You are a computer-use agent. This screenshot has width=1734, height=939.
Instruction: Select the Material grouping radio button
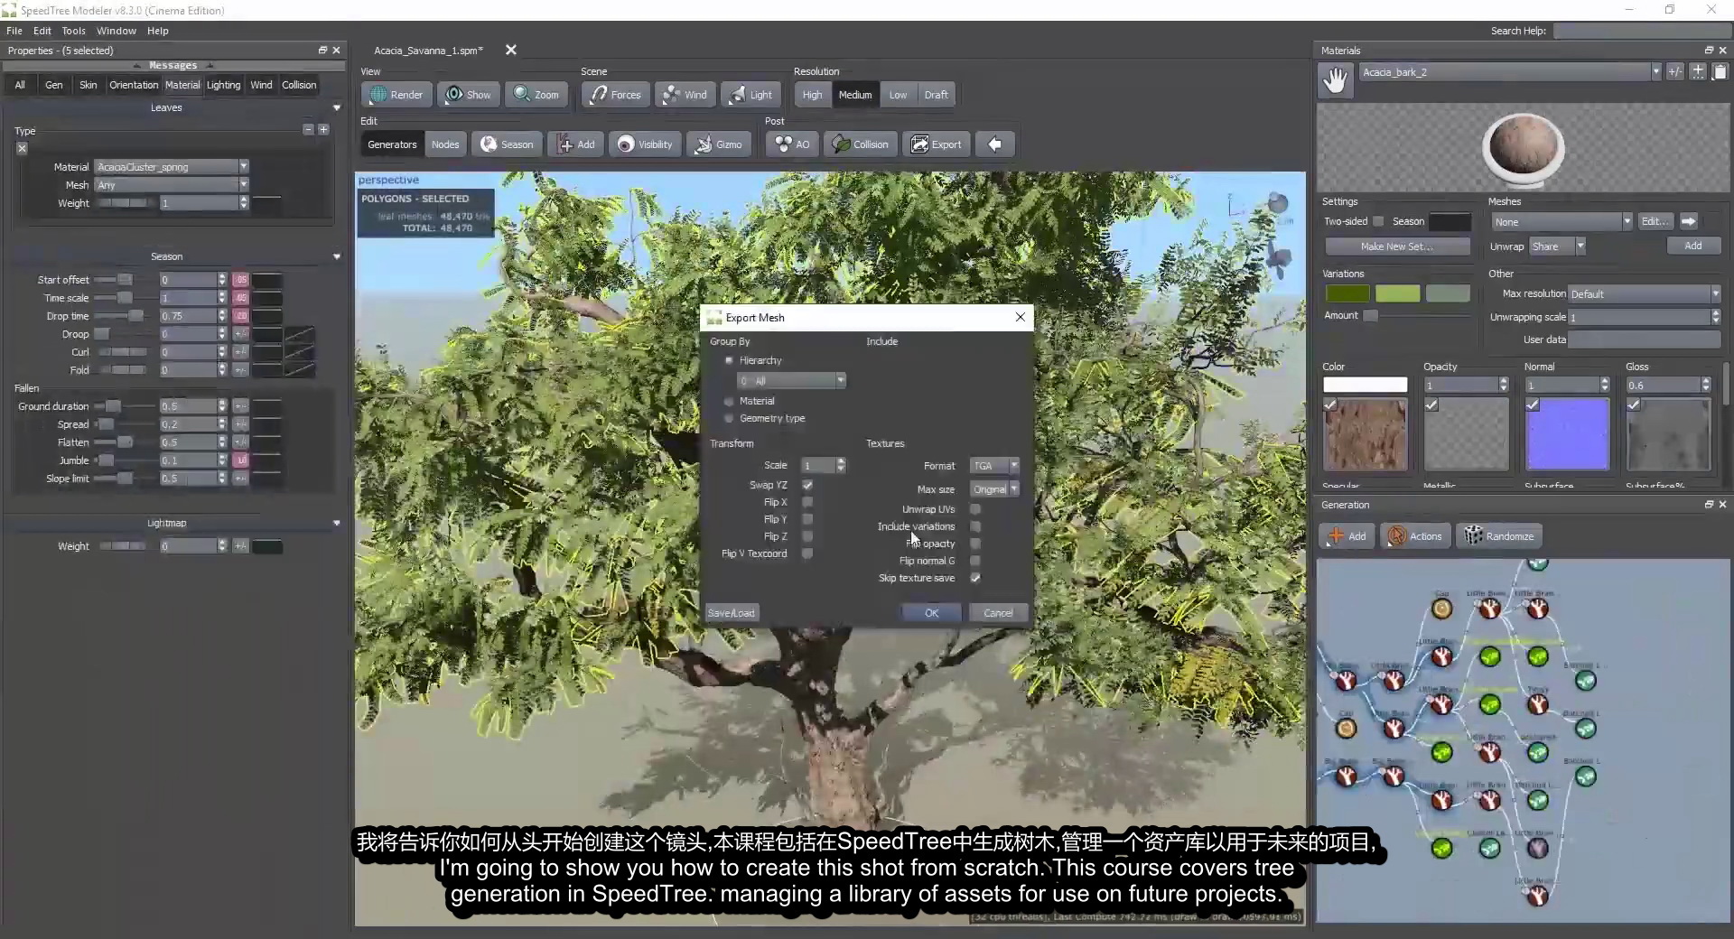pos(729,401)
